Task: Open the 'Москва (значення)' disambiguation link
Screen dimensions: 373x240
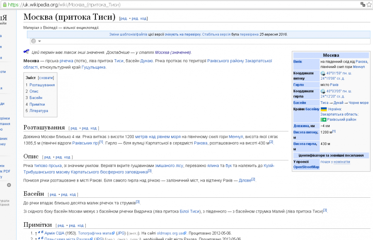Action: pos(173,53)
